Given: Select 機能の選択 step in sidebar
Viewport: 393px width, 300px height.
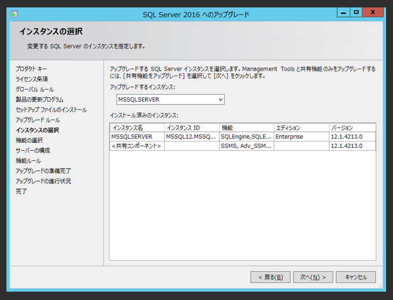Looking at the screenshot, I should pyautogui.click(x=29, y=140).
